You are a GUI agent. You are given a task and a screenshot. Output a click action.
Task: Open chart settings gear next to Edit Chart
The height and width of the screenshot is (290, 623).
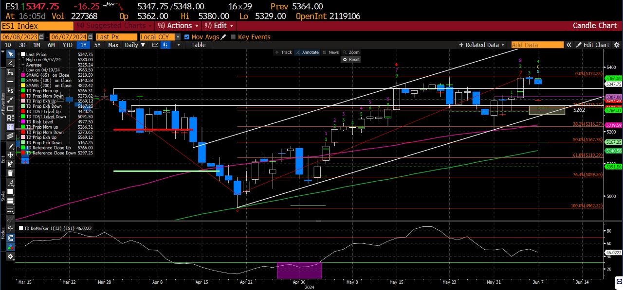point(617,45)
